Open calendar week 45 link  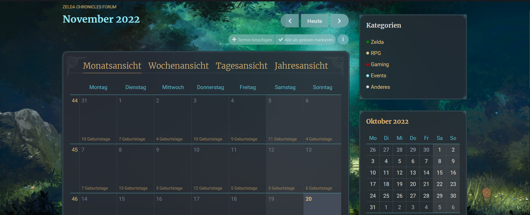pyautogui.click(x=75, y=150)
